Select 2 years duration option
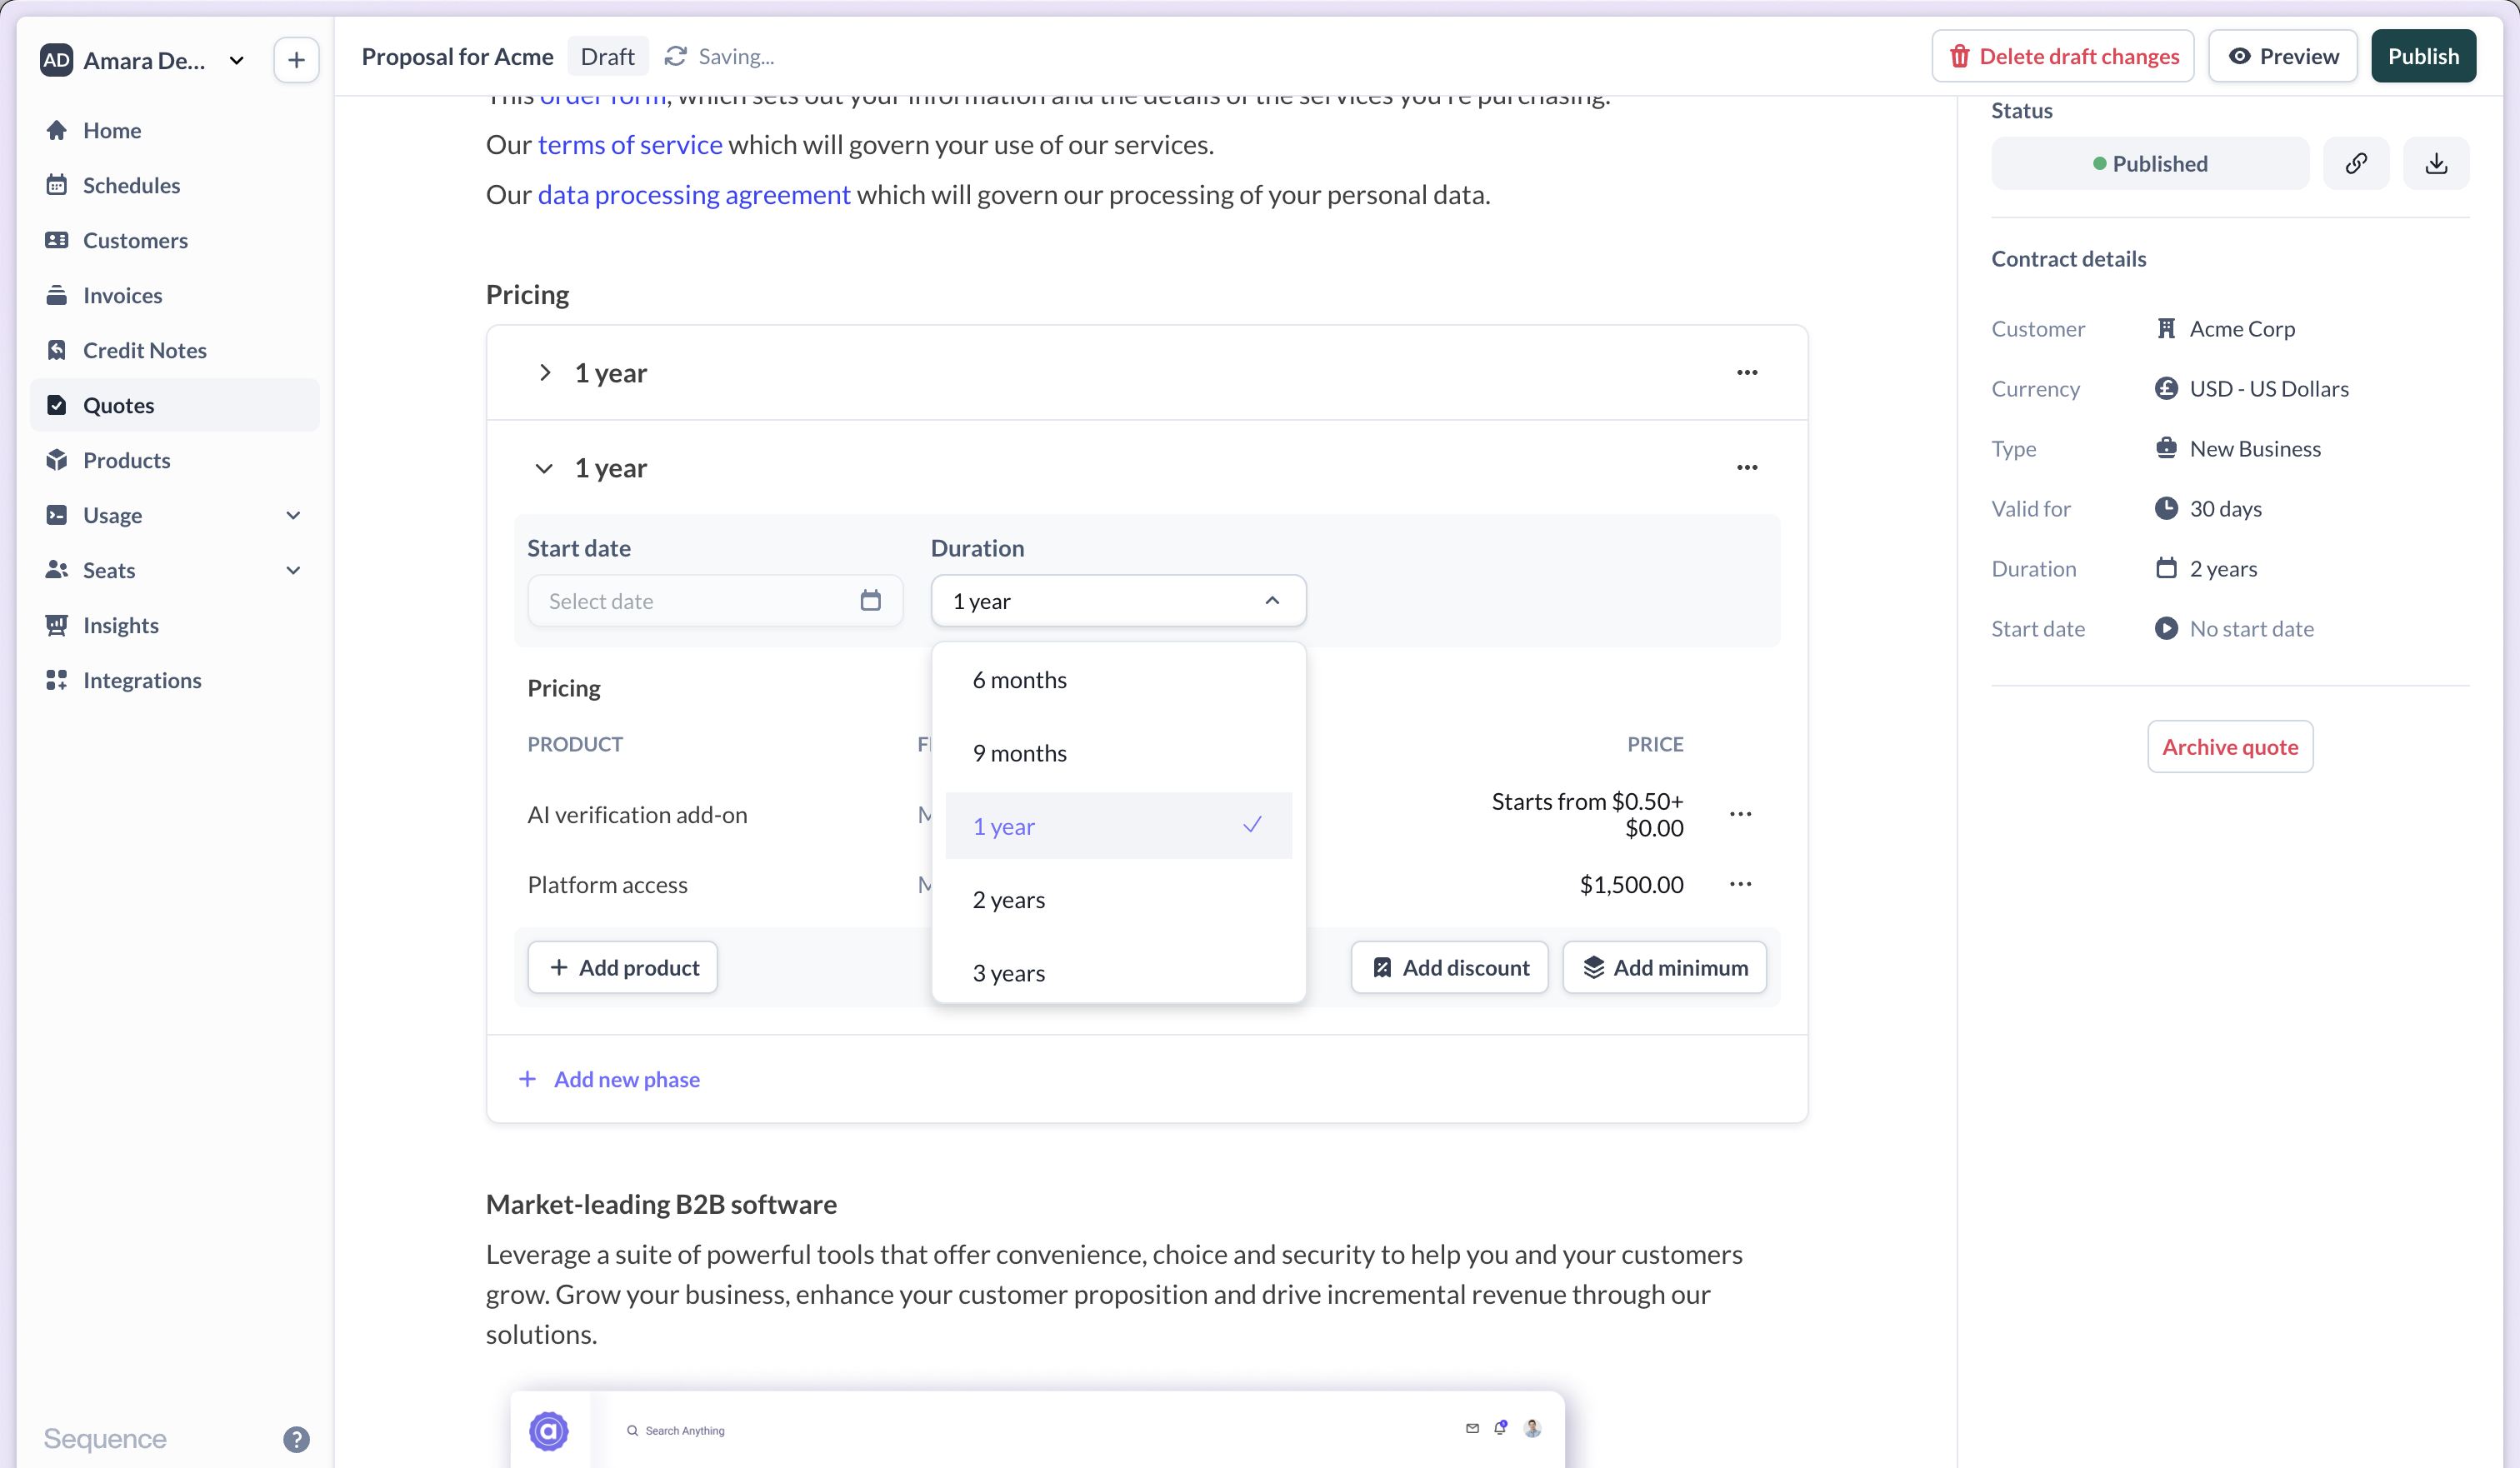 1118,900
